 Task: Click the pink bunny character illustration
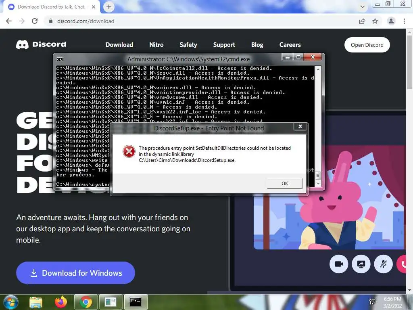coord(338,200)
